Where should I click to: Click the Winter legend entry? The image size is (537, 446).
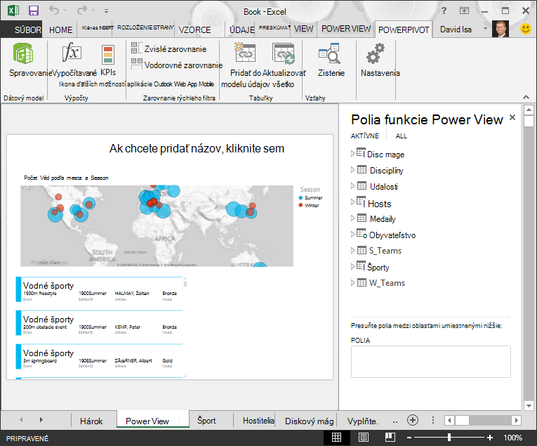click(309, 205)
